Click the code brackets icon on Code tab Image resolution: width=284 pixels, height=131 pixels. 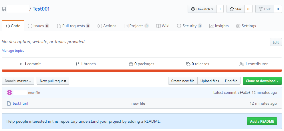click(8, 26)
